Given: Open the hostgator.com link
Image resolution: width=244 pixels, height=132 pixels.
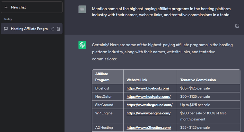Looking at the screenshot, I should (x=148, y=96).
